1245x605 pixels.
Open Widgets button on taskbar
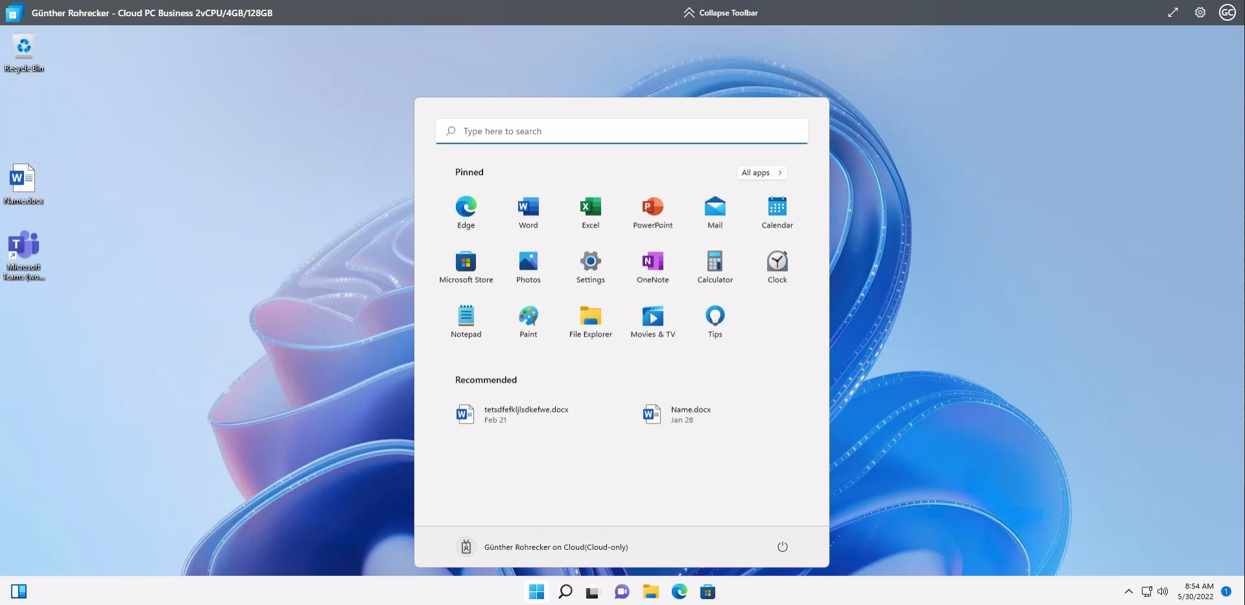tap(19, 591)
